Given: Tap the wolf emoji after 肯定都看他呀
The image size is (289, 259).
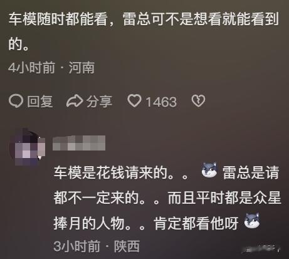Looking at the screenshot, I should click(252, 221).
